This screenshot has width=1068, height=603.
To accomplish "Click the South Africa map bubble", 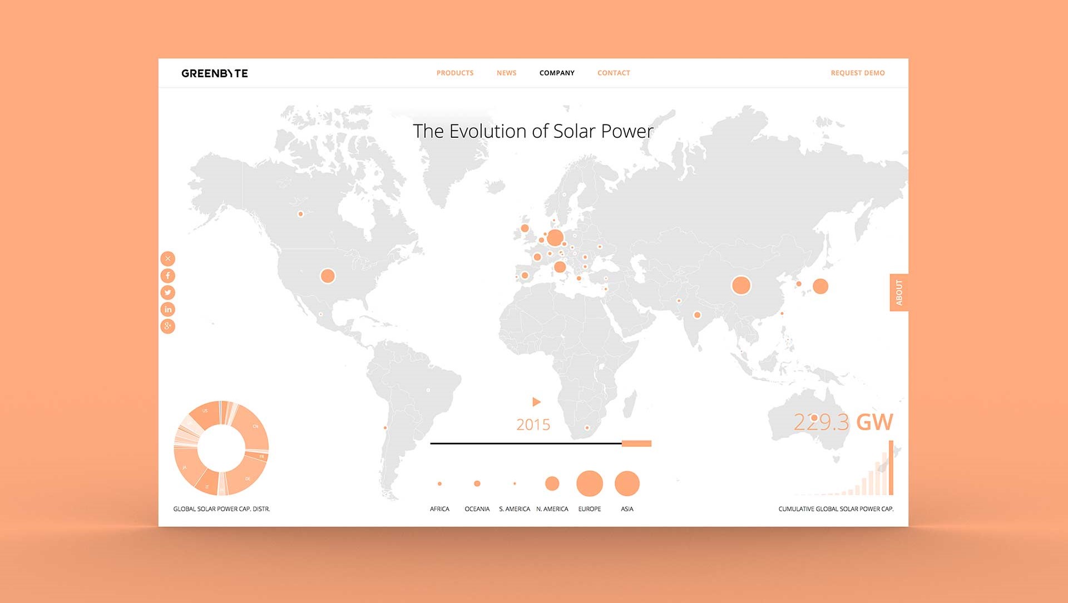I will pyautogui.click(x=587, y=428).
